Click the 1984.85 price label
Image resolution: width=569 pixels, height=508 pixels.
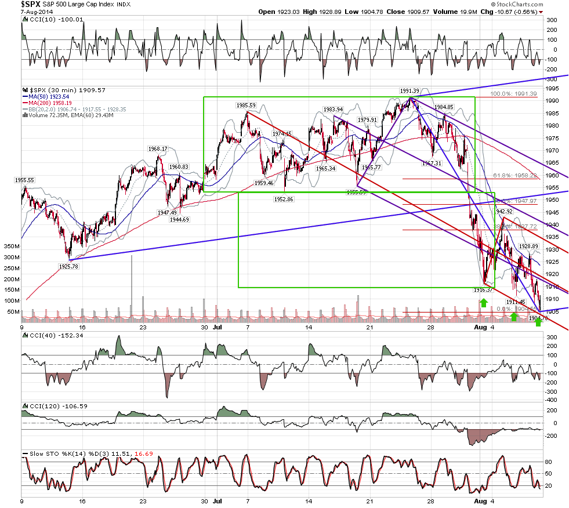click(444, 107)
